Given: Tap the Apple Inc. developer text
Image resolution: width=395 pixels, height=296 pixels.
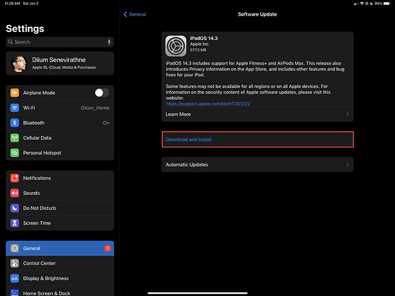Looking at the screenshot, I should pyautogui.click(x=200, y=44).
